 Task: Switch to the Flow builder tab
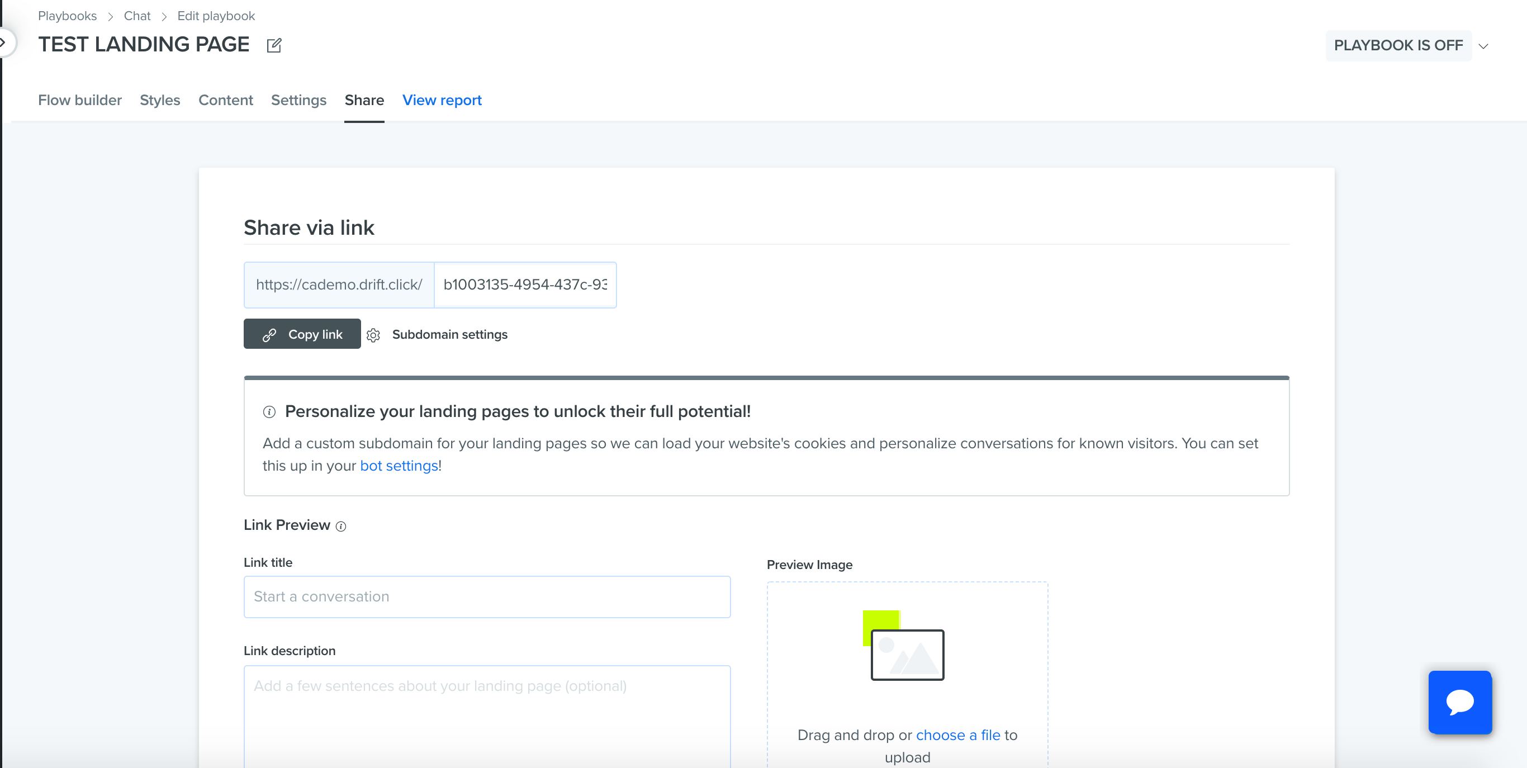tap(80, 100)
